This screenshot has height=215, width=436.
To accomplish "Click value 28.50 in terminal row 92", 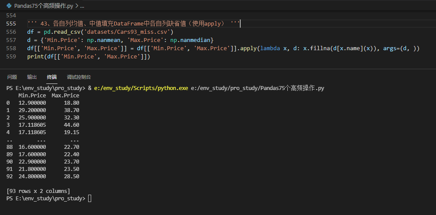I will click(x=71, y=176).
